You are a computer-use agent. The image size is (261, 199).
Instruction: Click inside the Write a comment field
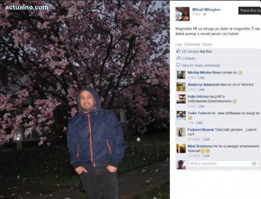(224, 164)
